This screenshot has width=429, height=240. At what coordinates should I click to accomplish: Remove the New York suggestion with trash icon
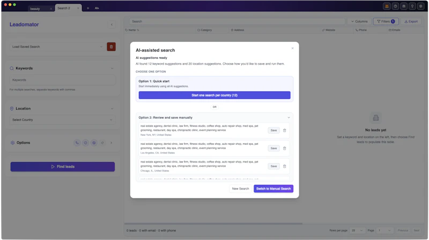(285, 130)
